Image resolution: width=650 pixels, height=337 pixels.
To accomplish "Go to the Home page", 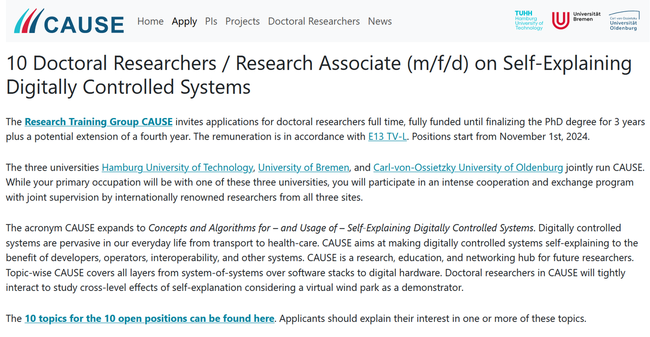I will [x=151, y=21].
